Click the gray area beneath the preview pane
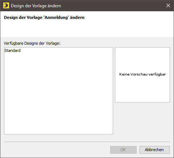This screenshot has width=174, height=158. click(x=142, y=118)
